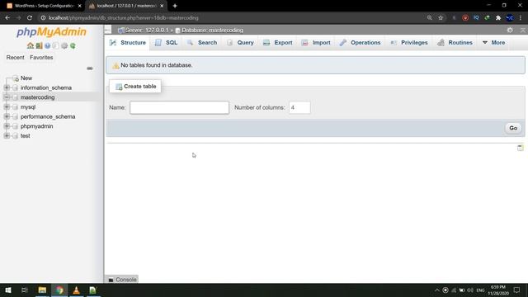Open the Operations tab
The width and height of the screenshot is (528, 297).
coord(360,43)
